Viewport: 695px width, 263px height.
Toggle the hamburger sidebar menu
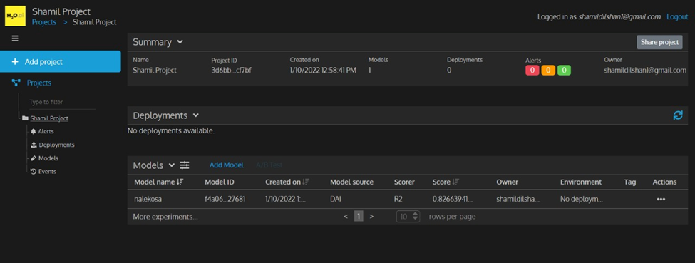15,38
